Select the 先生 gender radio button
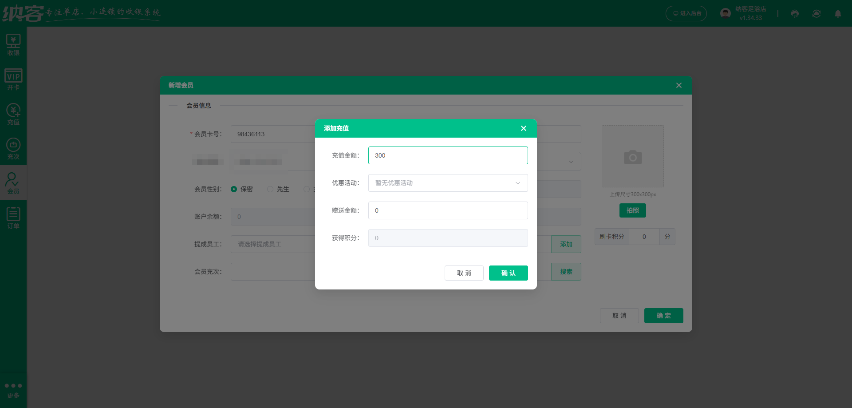 pyautogui.click(x=270, y=189)
